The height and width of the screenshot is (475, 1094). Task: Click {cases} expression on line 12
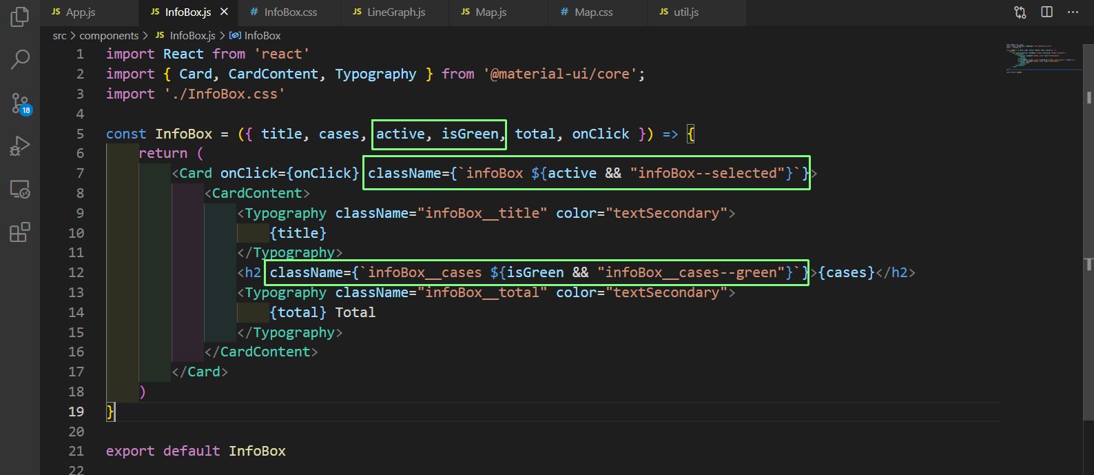pos(847,272)
